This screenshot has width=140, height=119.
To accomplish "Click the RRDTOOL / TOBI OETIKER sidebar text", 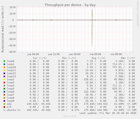I will coord(137,14).
